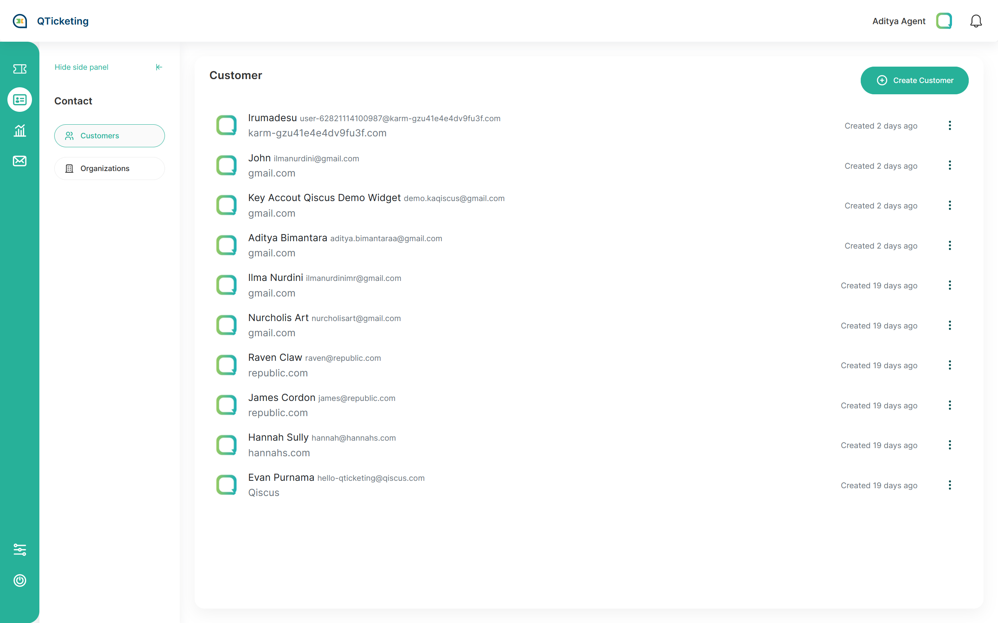This screenshot has width=998, height=623.
Task: Open the notifications bell
Action: point(976,21)
